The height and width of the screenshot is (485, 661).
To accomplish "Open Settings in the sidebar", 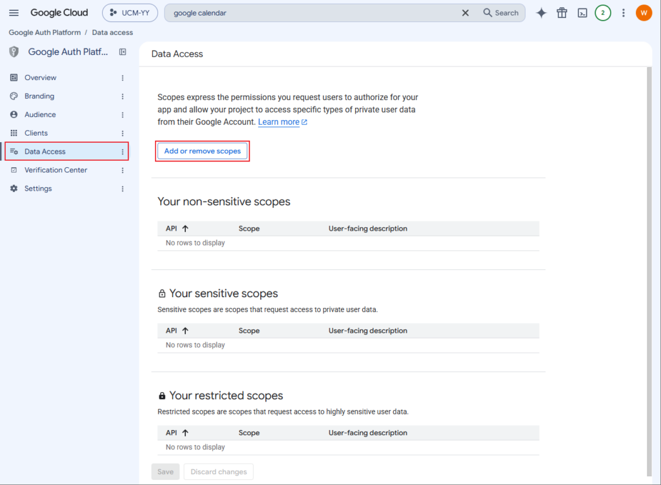I will [38, 189].
